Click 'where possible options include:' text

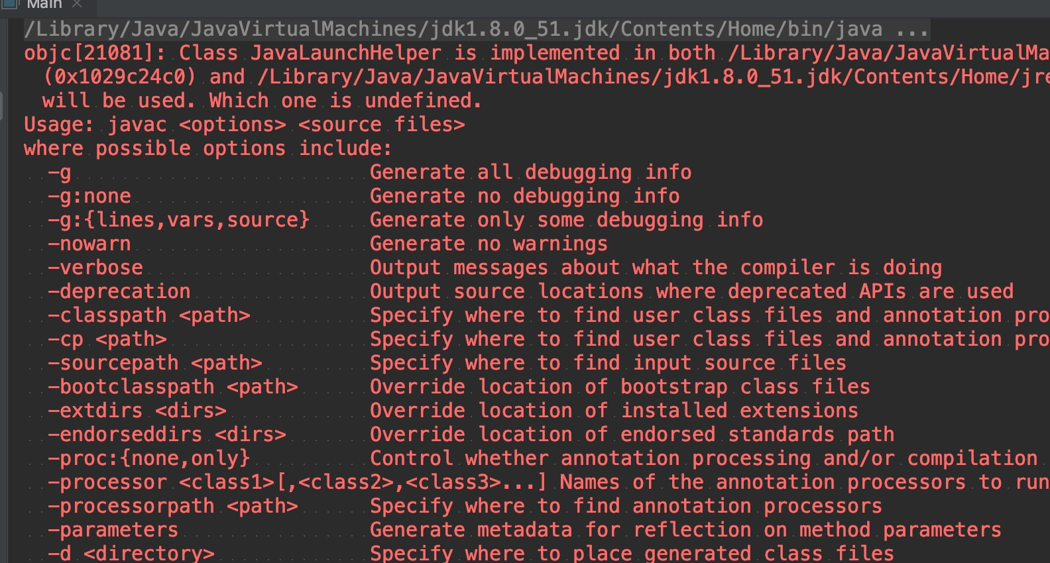(207, 149)
